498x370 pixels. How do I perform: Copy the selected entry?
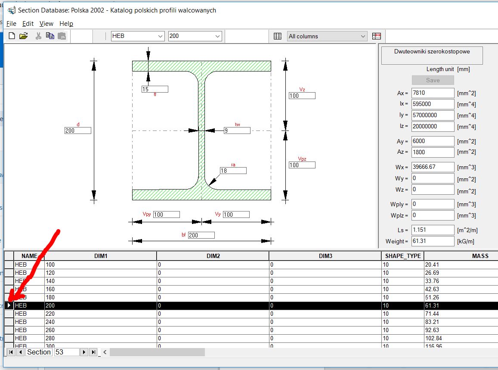[x=50, y=36]
